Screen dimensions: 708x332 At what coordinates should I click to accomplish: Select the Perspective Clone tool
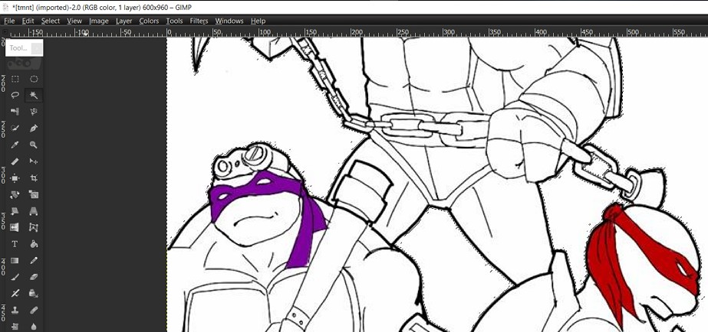point(15,326)
